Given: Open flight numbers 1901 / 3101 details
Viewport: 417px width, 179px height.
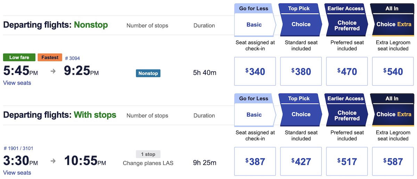Looking at the screenshot, I should coord(18,148).
